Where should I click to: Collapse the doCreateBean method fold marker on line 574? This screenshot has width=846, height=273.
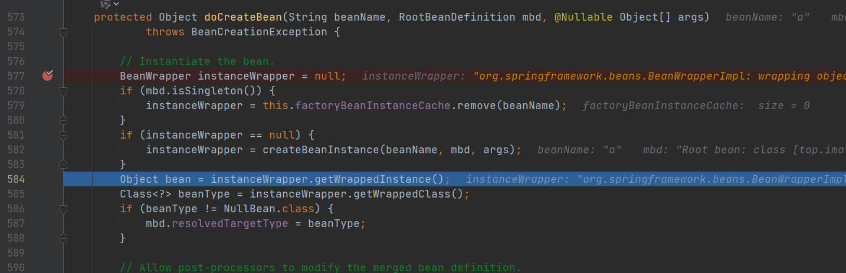[64, 32]
